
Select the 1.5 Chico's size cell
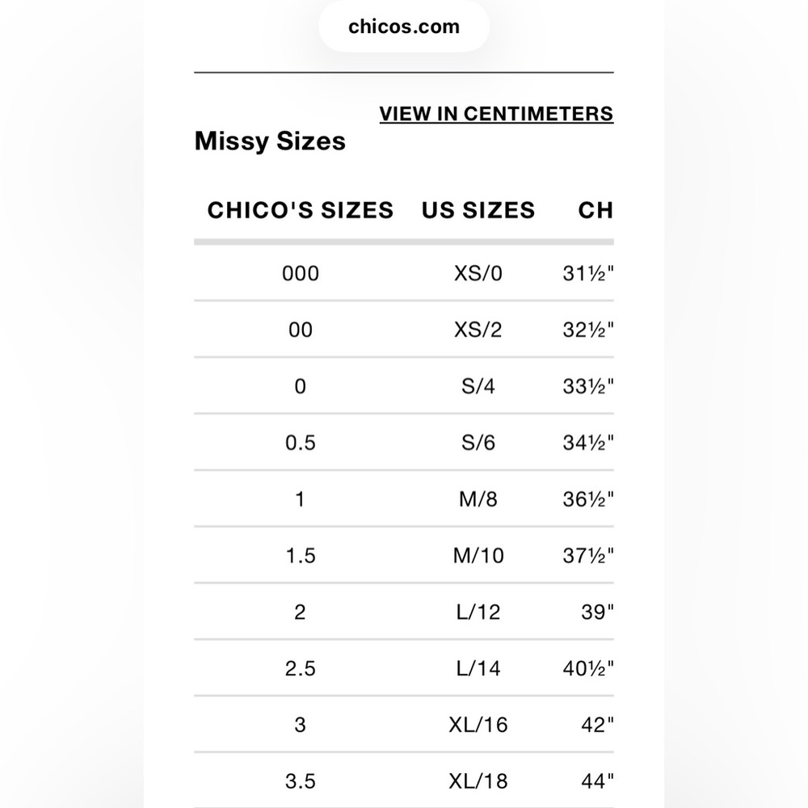click(301, 556)
